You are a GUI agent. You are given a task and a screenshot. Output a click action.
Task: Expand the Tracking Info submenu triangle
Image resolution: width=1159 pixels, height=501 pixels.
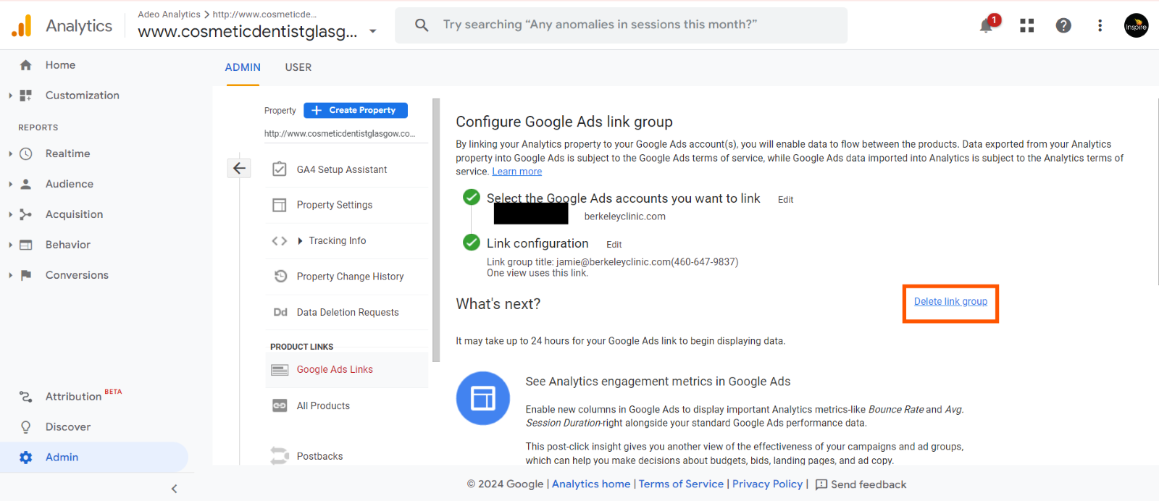pos(300,241)
